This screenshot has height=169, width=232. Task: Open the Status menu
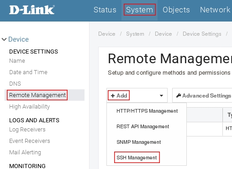105,10
